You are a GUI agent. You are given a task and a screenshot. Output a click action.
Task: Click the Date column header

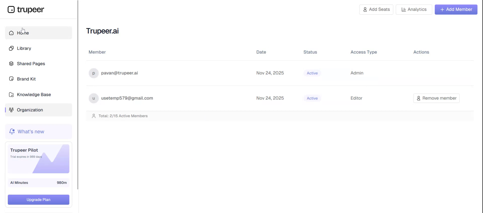261,52
